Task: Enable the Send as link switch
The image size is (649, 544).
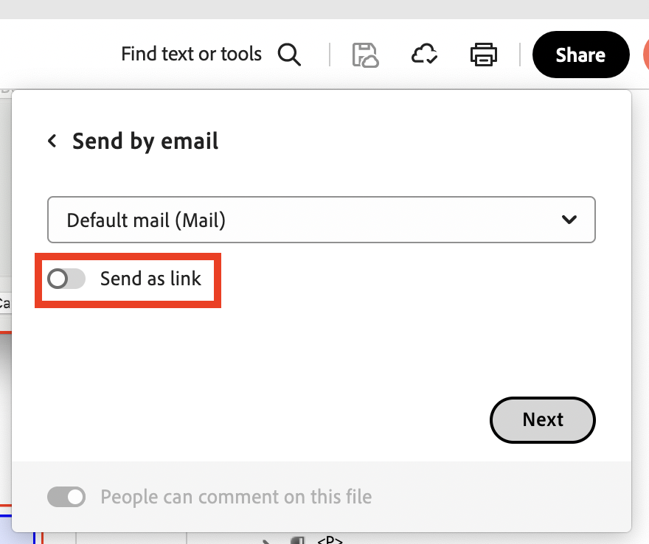Action: (x=66, y=279)
